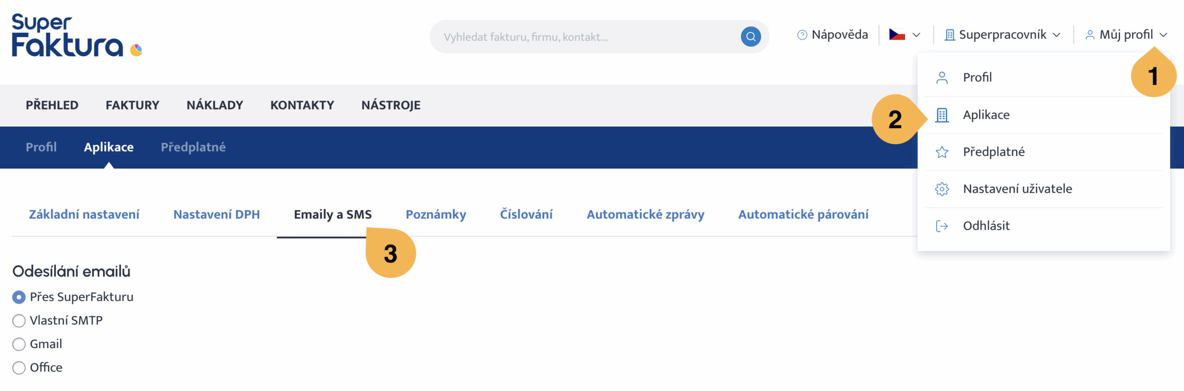Click the blue search magnifier icon
Viewport: 1184px width, 391px height.
(750, 37)
